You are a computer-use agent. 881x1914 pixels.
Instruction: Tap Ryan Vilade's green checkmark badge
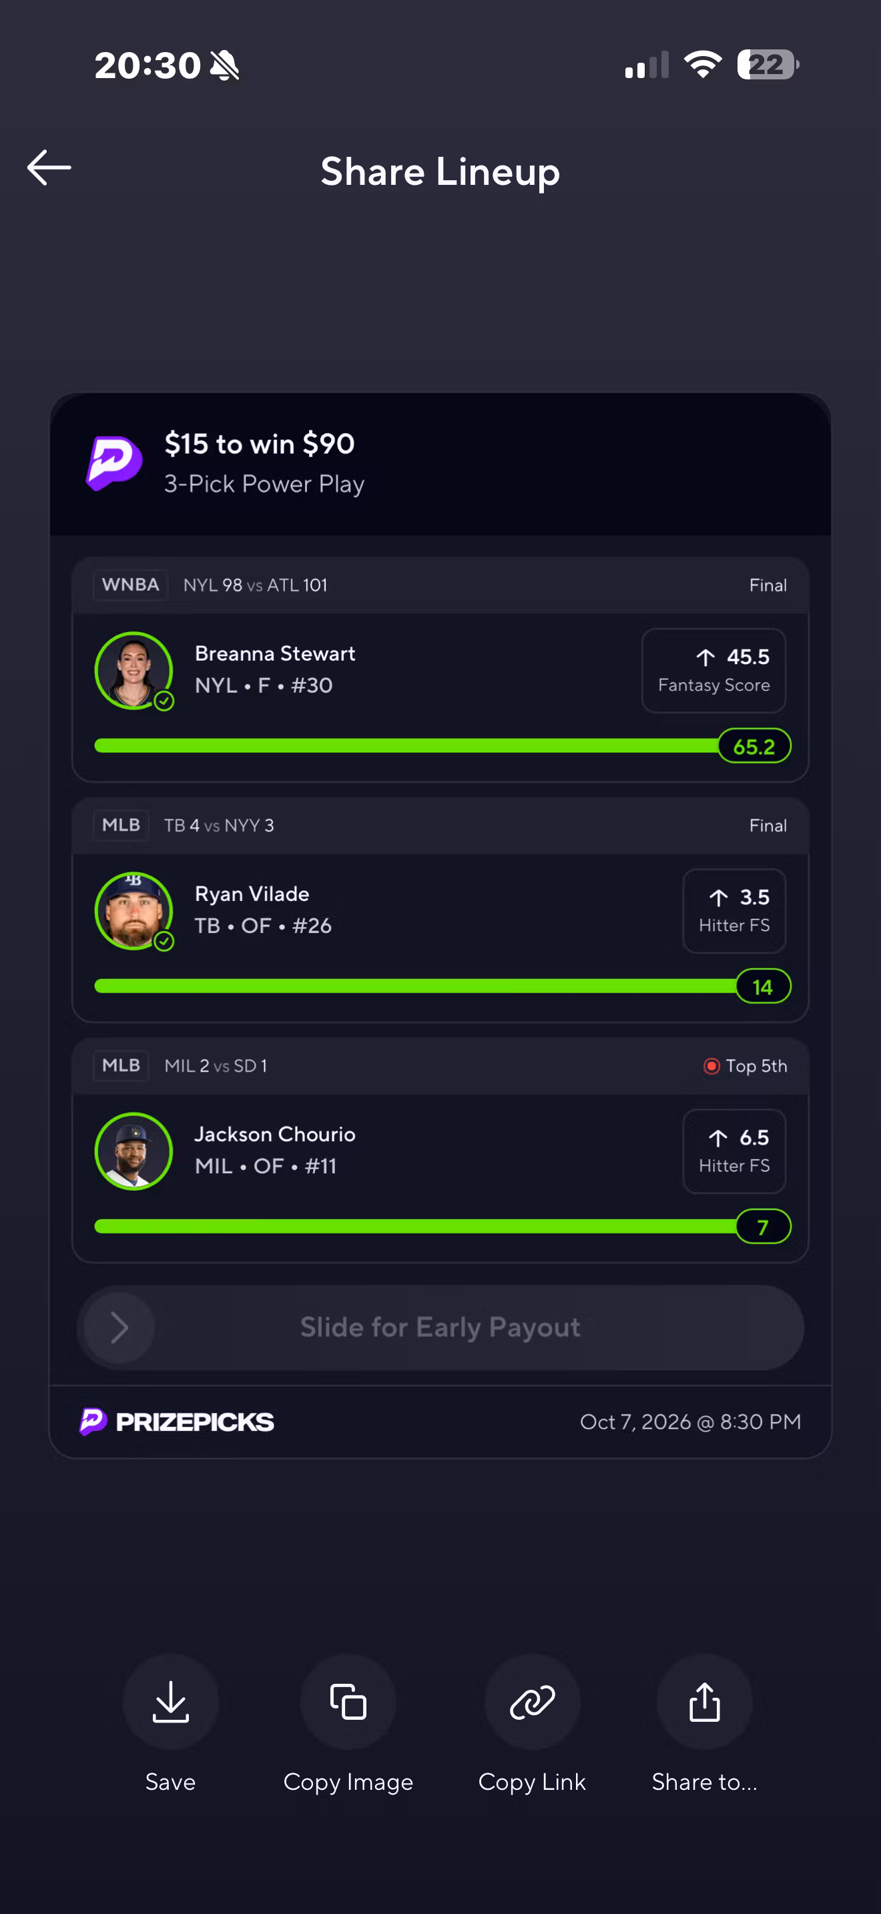164,942
